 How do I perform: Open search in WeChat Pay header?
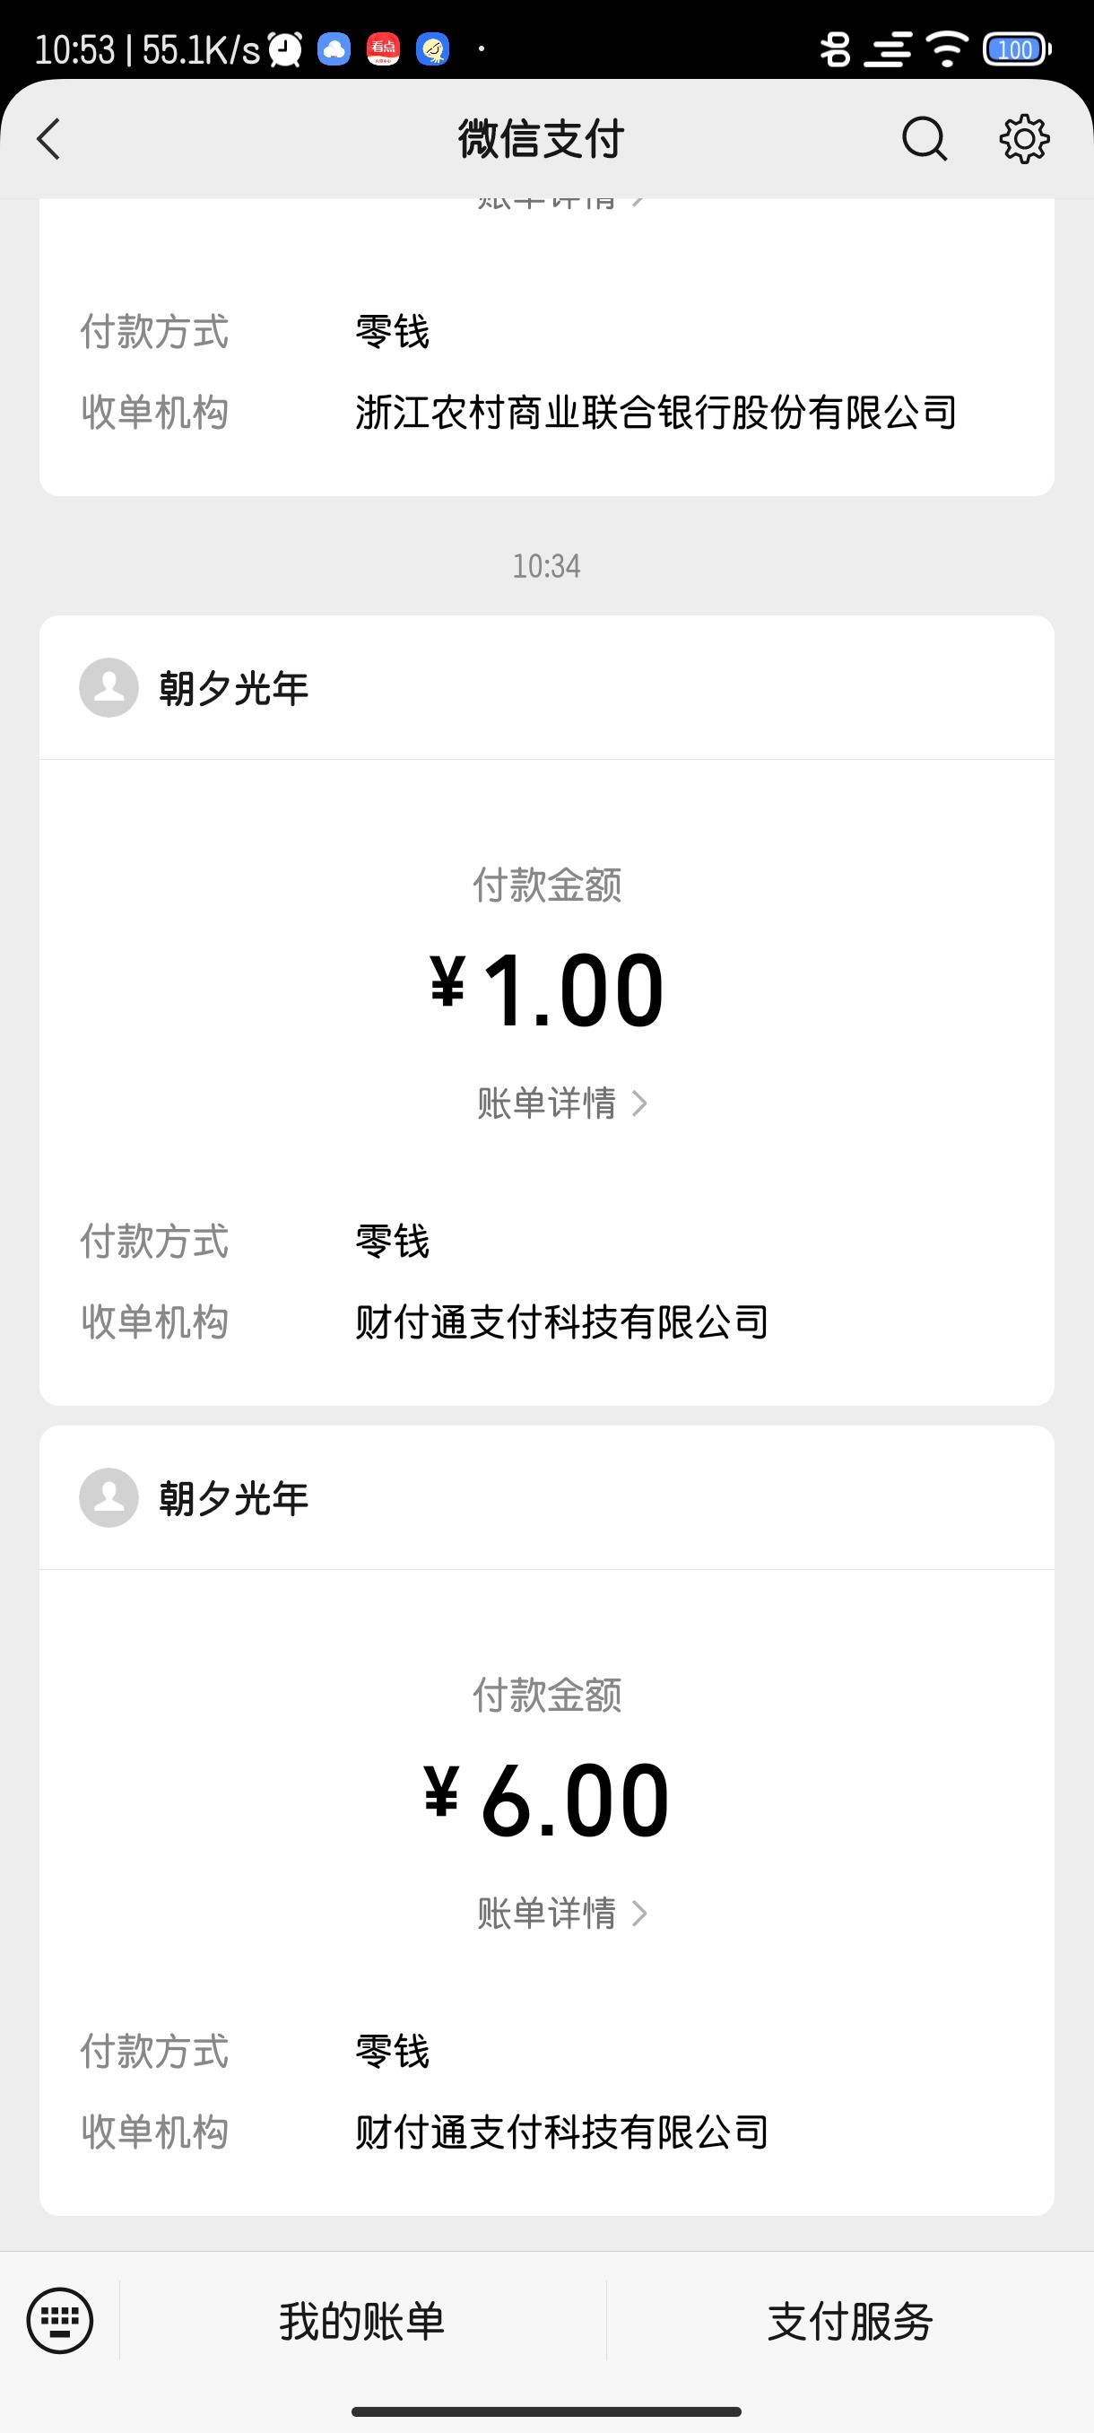tap(925, 140)
